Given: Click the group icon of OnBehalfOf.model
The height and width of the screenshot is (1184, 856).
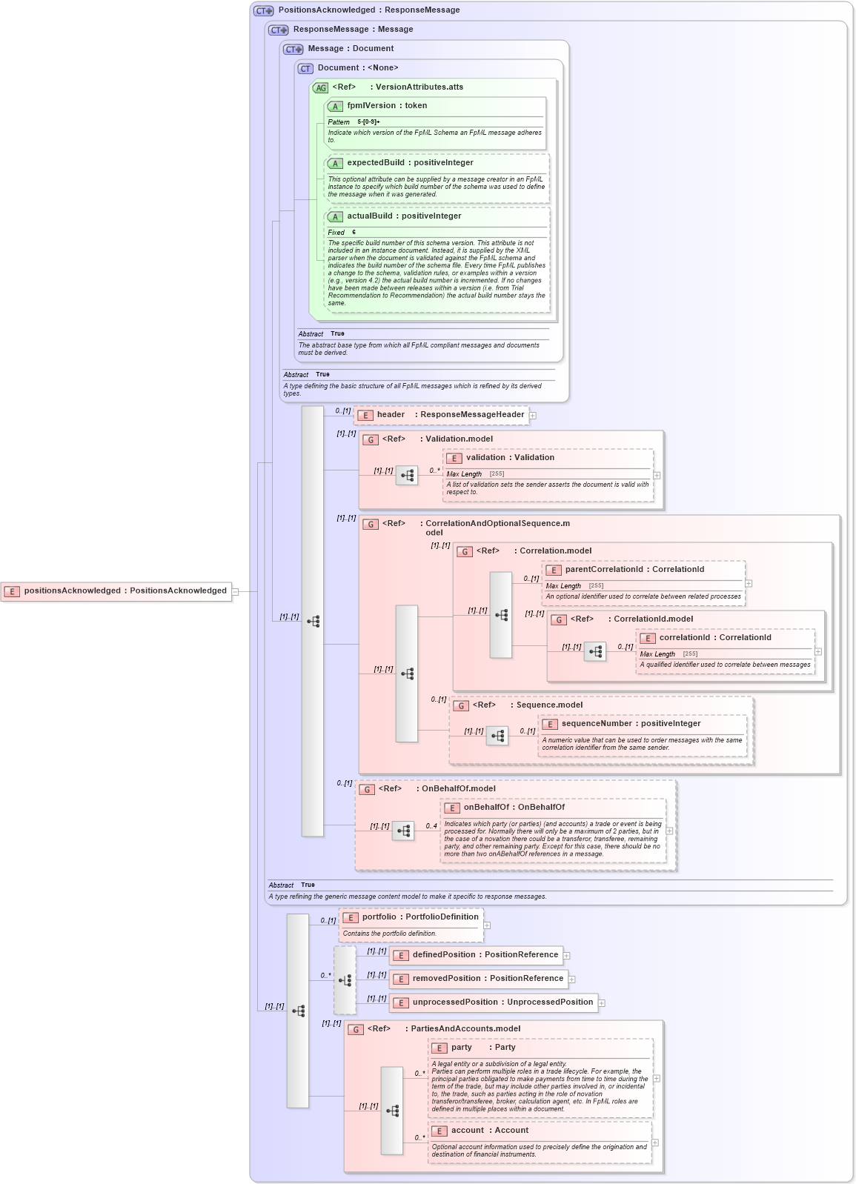Looking at the screenshot, I should (367, 790).
